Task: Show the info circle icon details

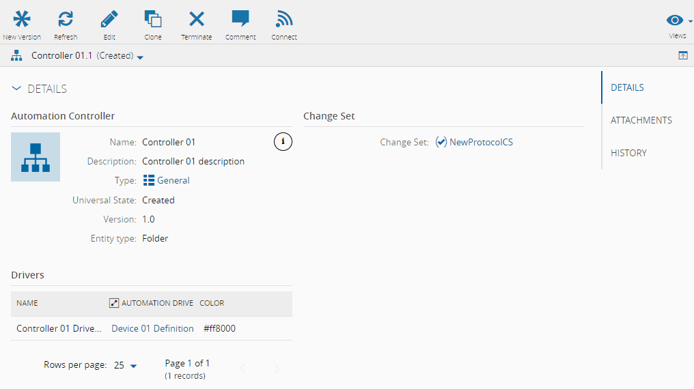Action: point(283,141)
